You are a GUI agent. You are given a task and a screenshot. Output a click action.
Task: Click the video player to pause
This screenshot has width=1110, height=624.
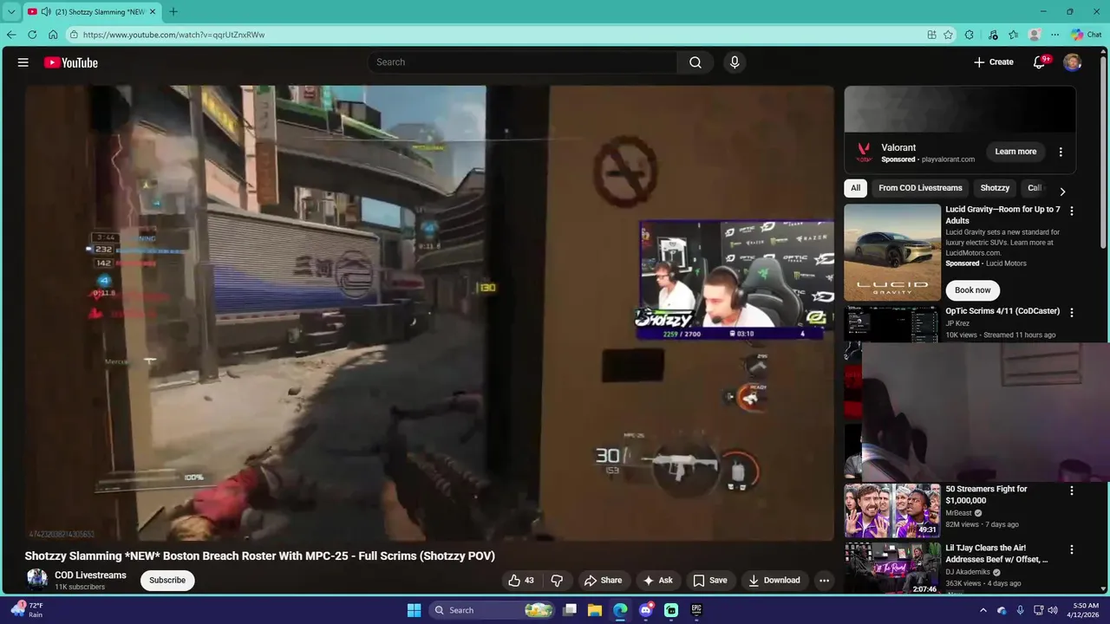click(x=429, y=313)
